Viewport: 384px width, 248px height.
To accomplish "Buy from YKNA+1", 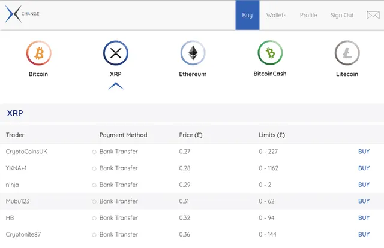I will coord(364,168).
